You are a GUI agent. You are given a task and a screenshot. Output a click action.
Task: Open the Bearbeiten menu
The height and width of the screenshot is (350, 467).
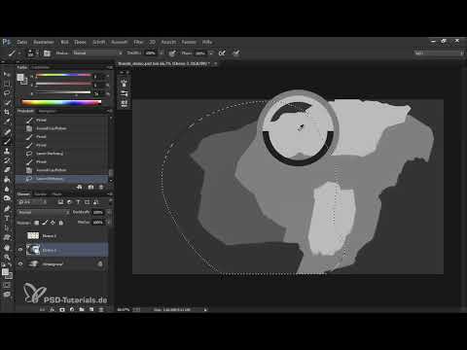(44, 42)
